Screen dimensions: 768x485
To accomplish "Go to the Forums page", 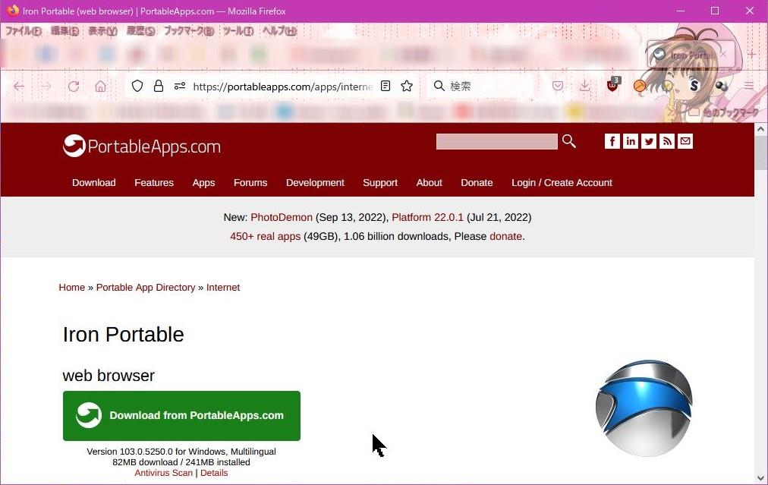I will pos(250,183).
